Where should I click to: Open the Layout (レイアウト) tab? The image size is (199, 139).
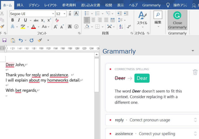click(51, 5)
